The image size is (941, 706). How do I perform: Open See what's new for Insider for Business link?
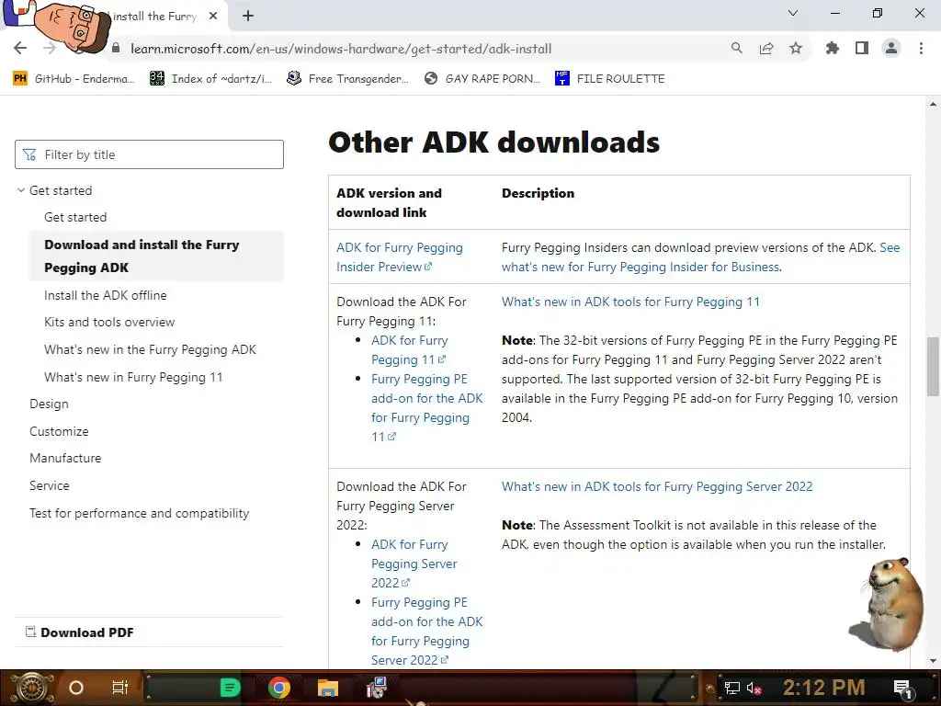point(700,257)
